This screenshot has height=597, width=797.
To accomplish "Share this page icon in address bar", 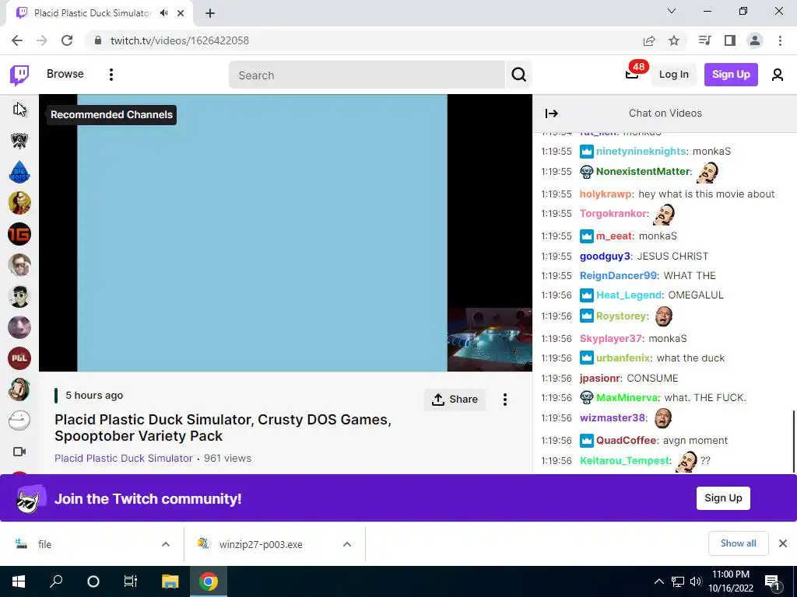I will 649,40.
